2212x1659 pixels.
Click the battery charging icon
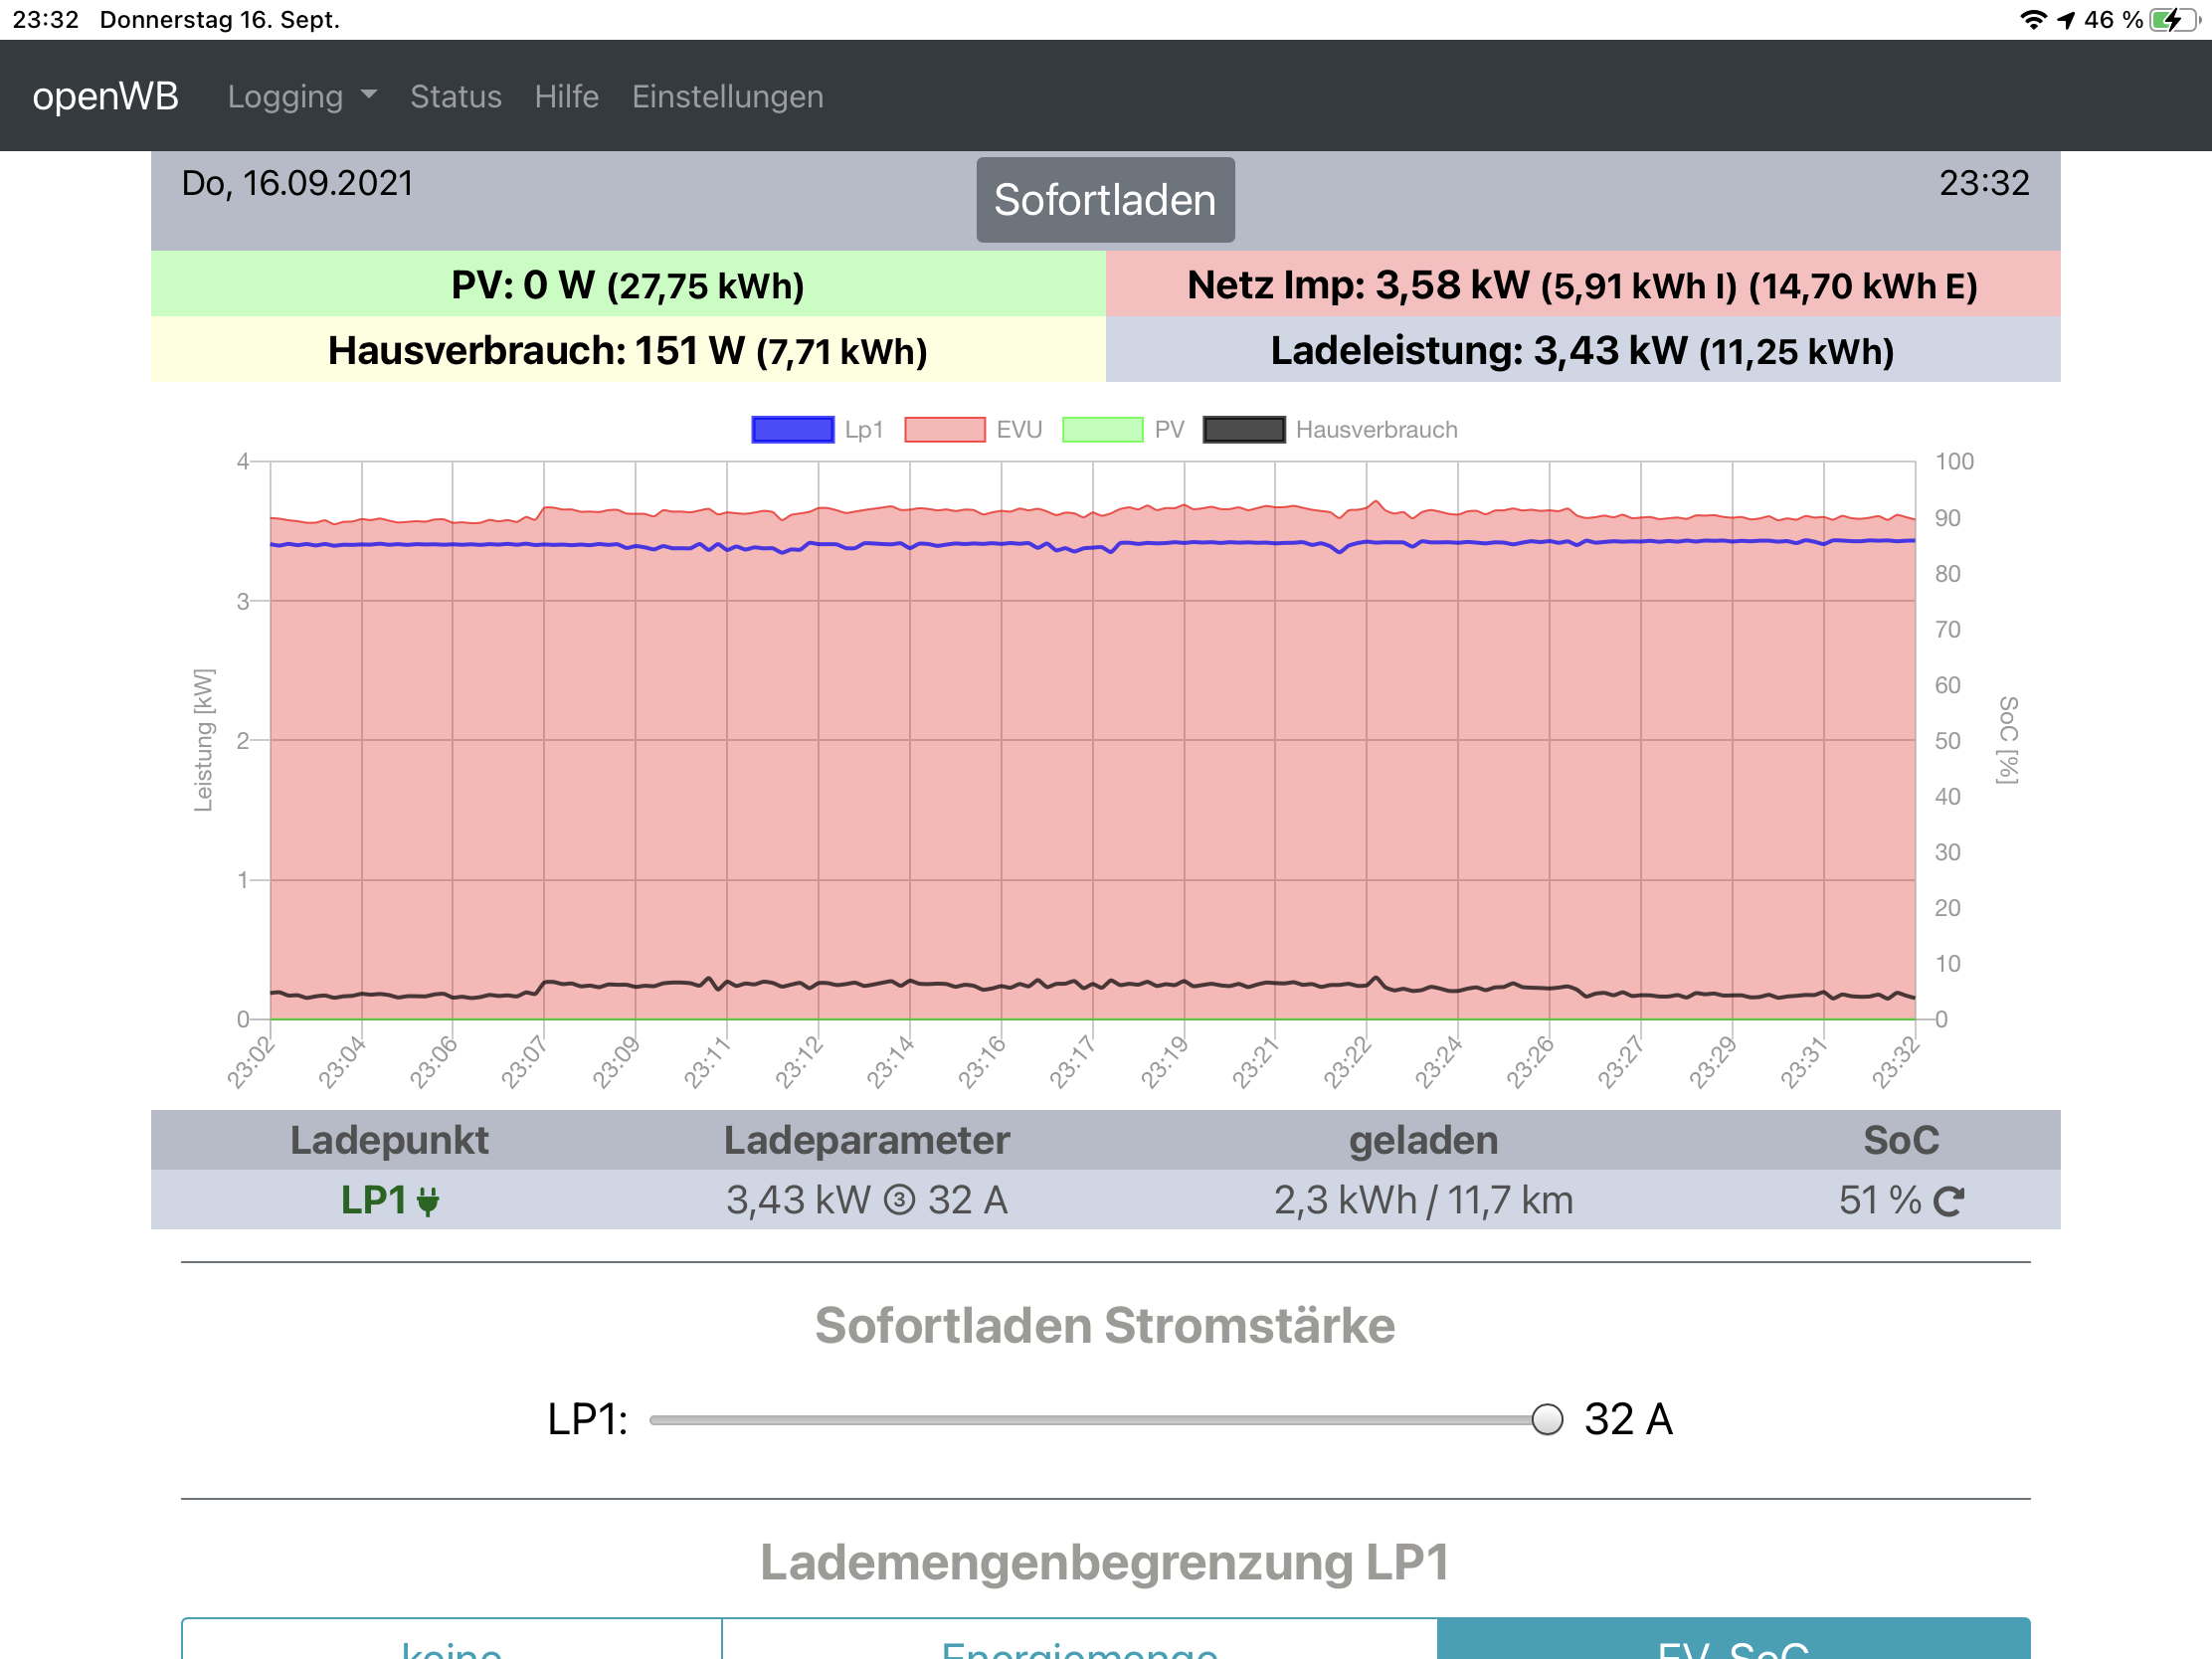click(2174, 20)
